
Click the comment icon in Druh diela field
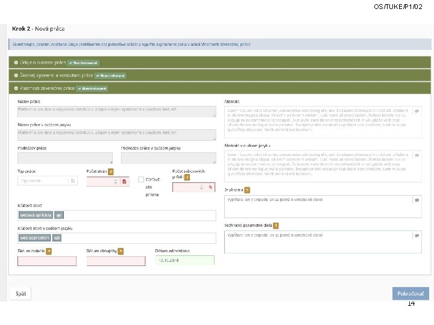[x=417, y=200]
